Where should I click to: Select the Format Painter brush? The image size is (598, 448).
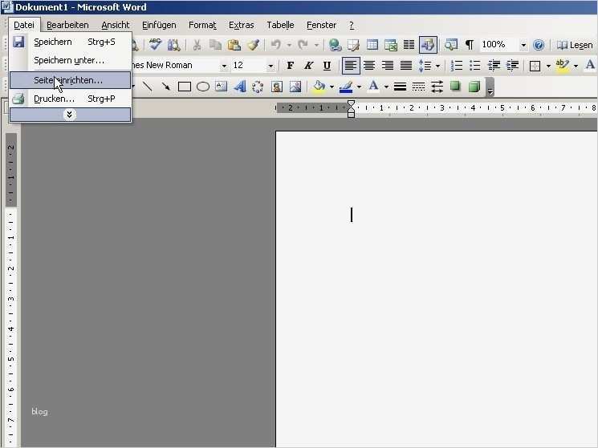[253, 45]
